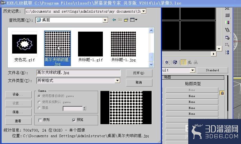Screen dimensions: 241x144
Task: Click the large preview image of the golf ball texture
Action: pyautogui.click(x=126, y=108)
